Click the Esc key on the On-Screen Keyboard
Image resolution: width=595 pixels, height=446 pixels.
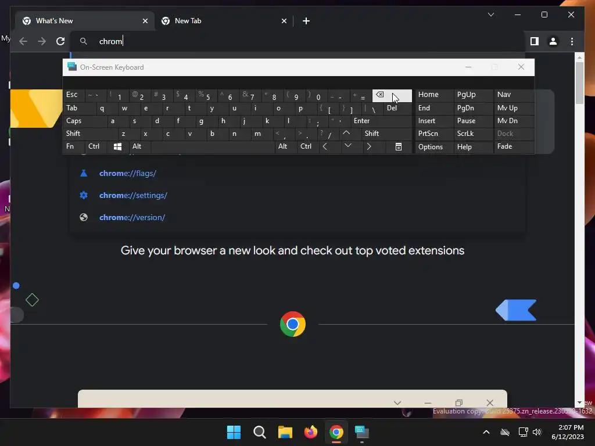pyautogui.click(x=74, y=95)
